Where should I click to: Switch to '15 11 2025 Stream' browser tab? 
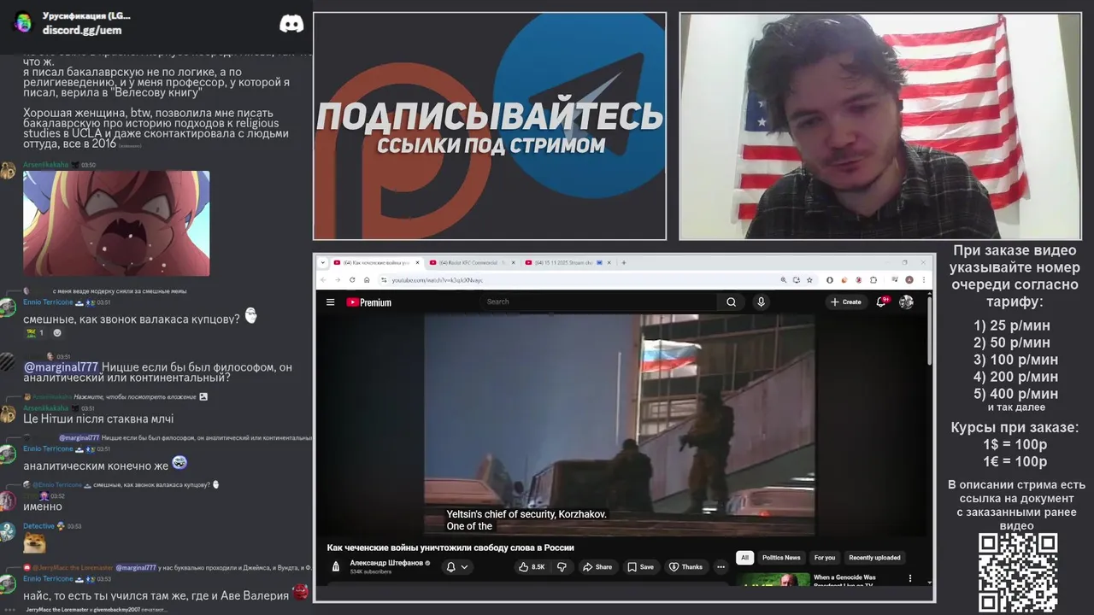click(x=569, y=263)
